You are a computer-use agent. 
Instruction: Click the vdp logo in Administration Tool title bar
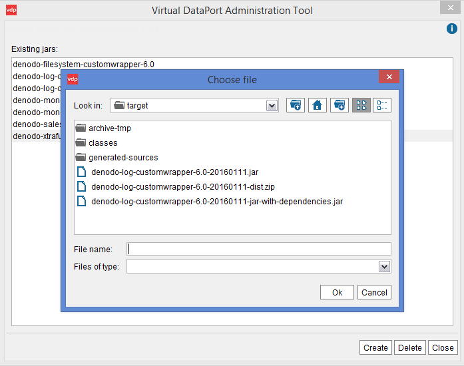coord(11,10)
